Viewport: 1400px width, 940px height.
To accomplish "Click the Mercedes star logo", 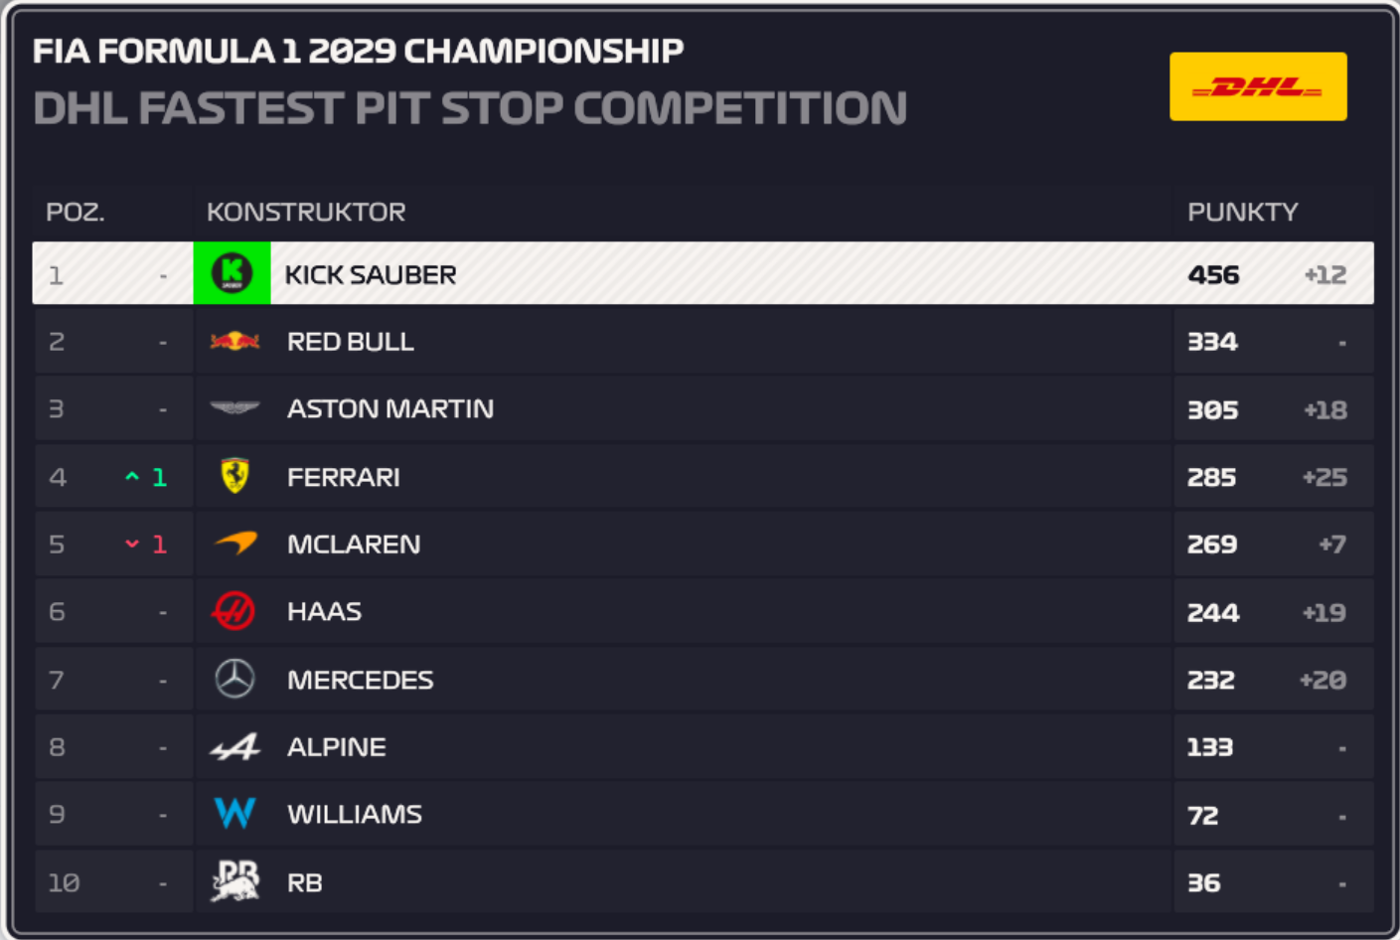I will (234, 679).
